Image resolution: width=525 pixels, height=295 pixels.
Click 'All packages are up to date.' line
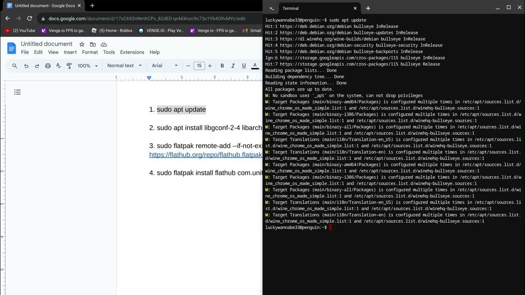[299, 89]
